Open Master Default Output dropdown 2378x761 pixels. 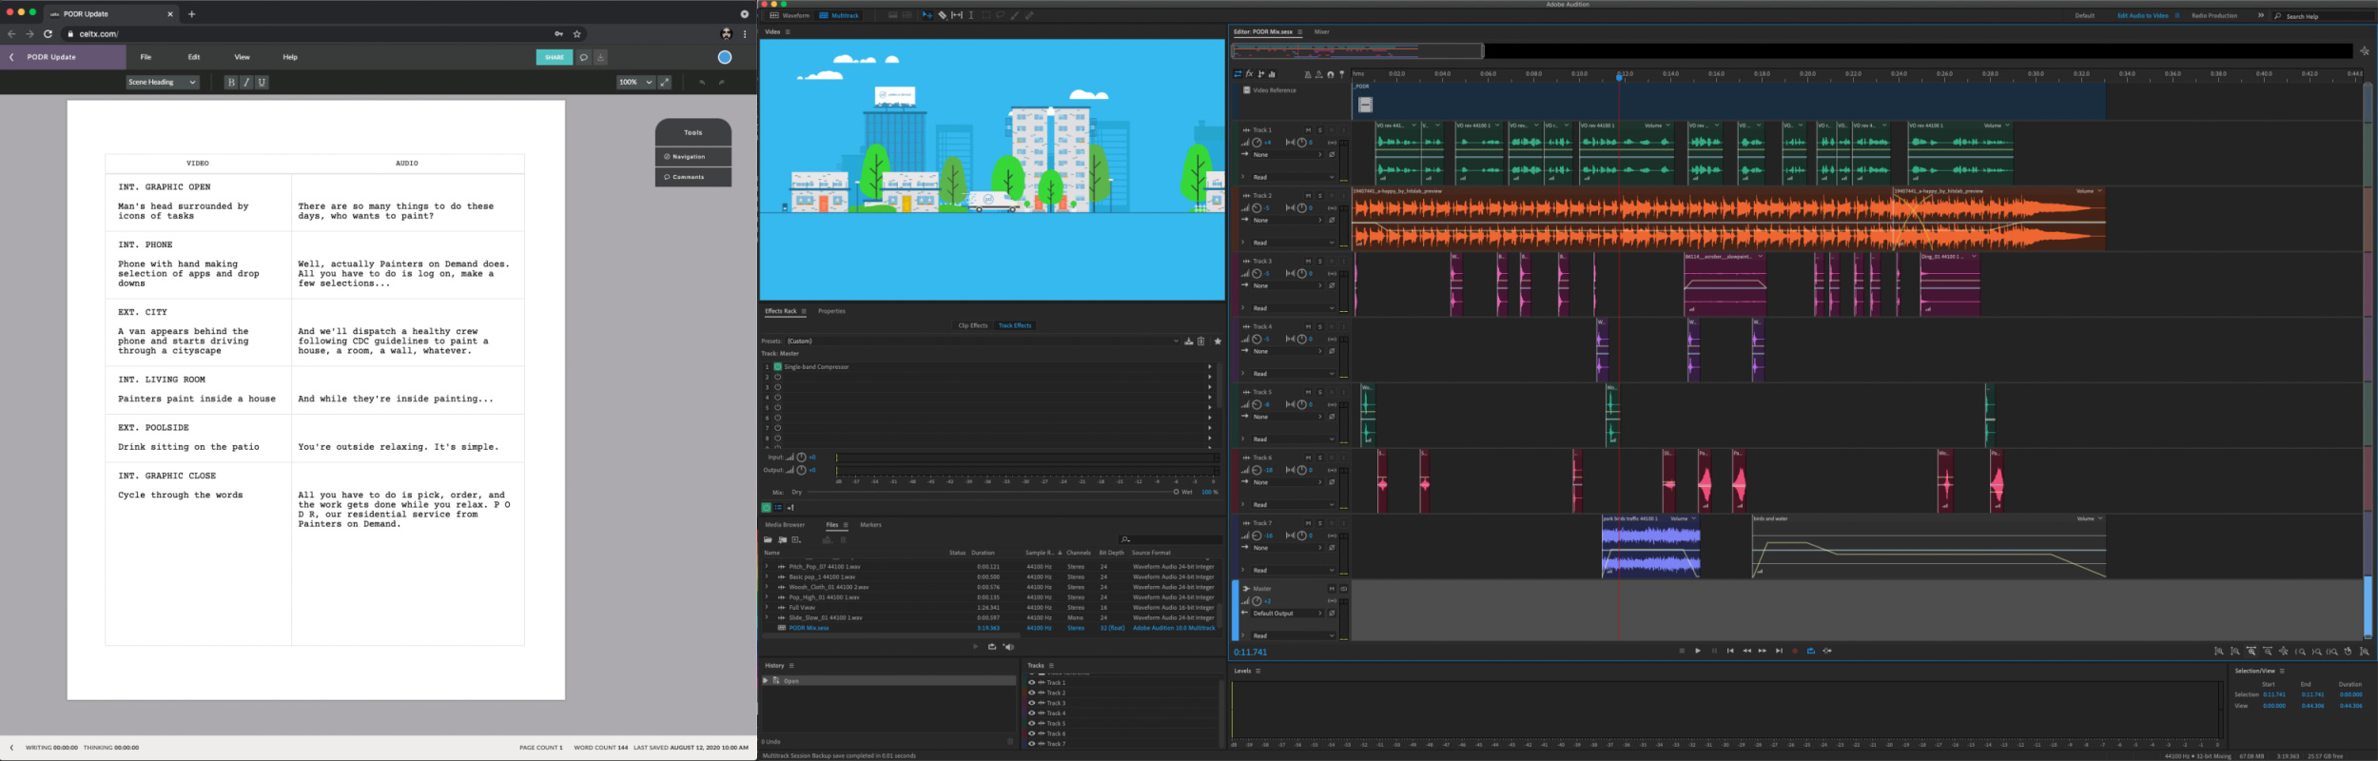(1287, 614)
